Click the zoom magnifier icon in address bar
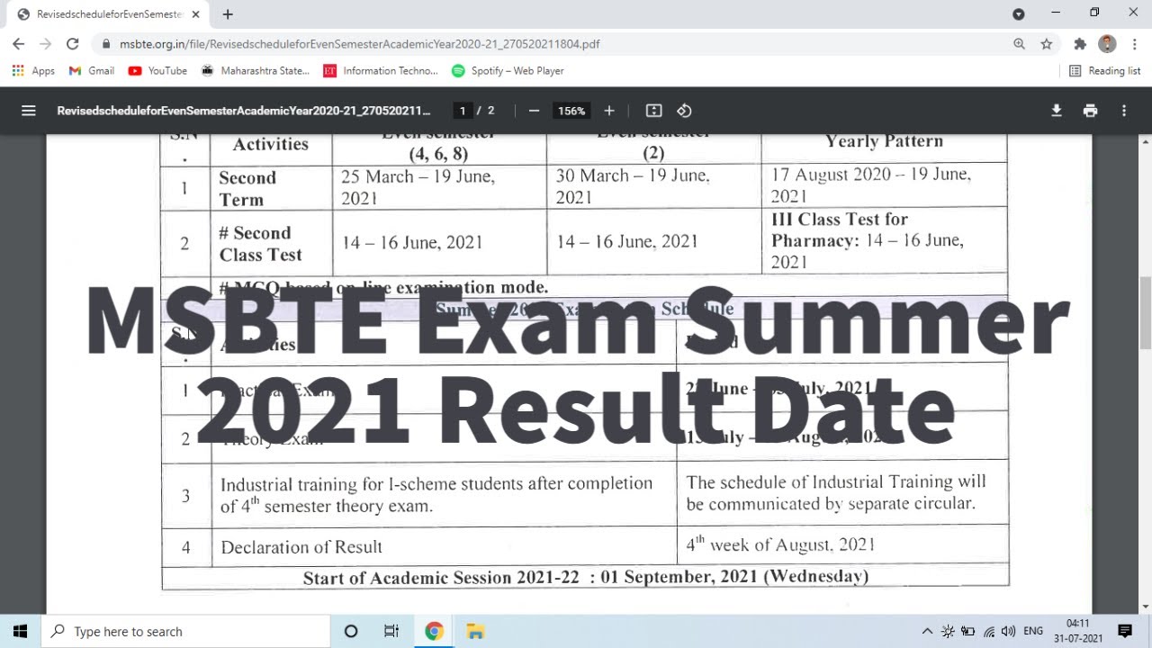The width and height of the screenshot is (1152, 648). point(1020,43)
